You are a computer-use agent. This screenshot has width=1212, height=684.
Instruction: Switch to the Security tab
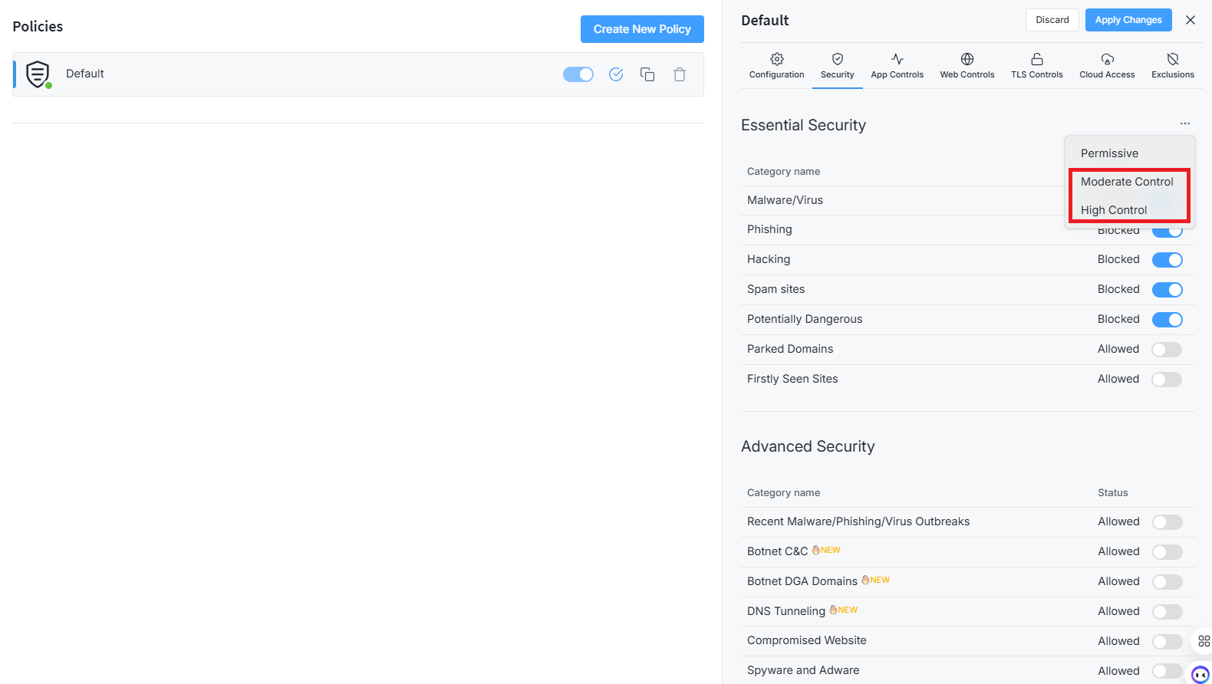(x=838, y=66)
